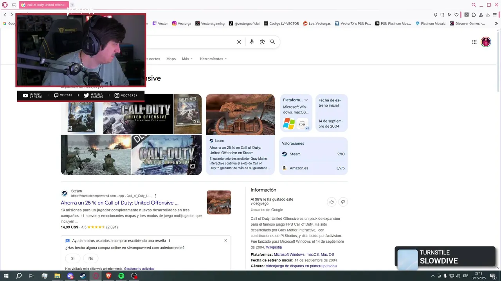Screen dimensions: 501x281
Task: Open three-dot options for Steam result
Action: point(155,196)
